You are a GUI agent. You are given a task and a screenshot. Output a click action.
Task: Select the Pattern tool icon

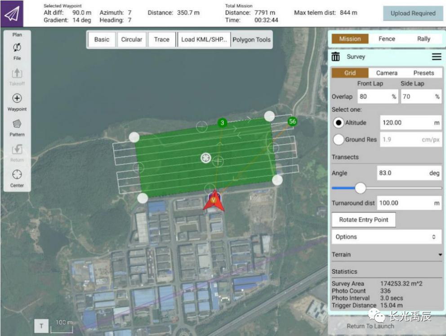pyautogui.click(x=17, y=124)
